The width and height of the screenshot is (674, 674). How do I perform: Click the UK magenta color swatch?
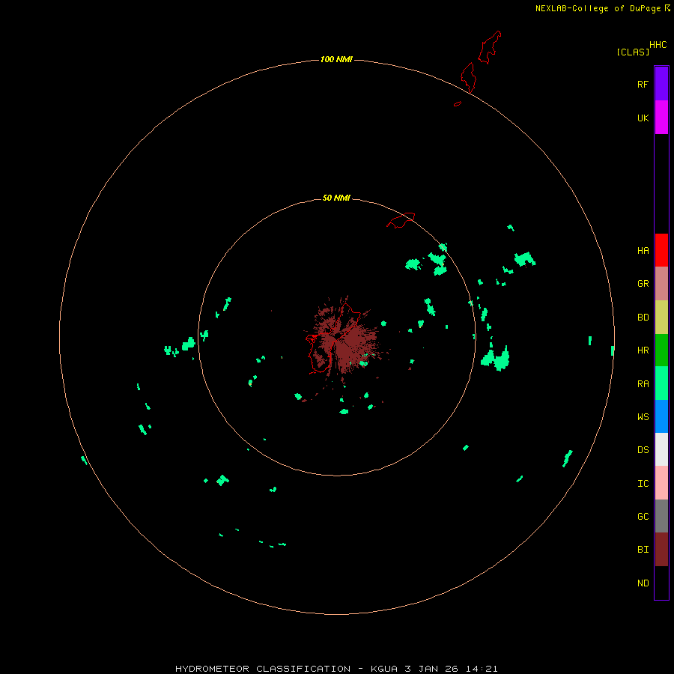661,118
